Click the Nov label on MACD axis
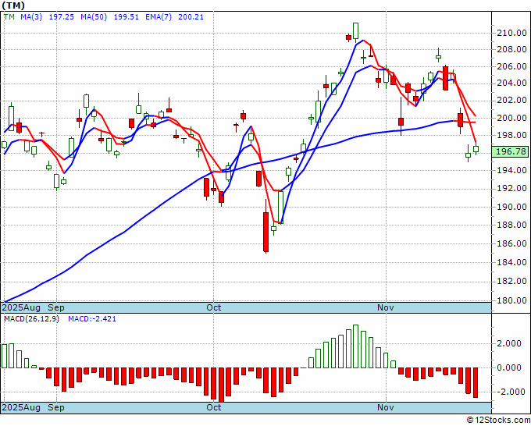Screen dimensions: 531x426 [386, 407]
